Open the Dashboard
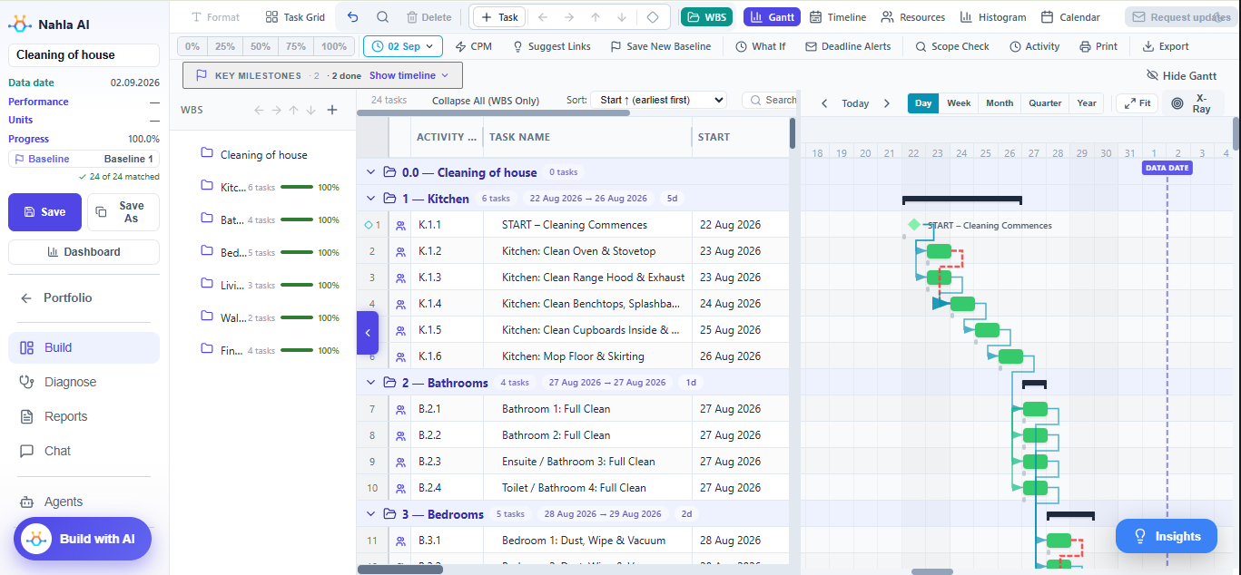1241x575 pixels. [84, 252]
